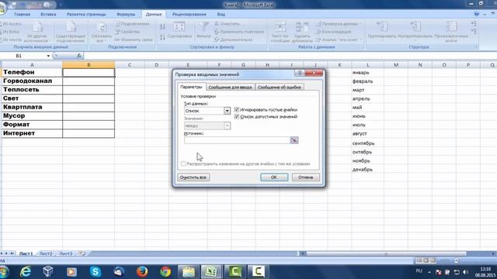Click the help question mark in dialog
The image size is (497, 279).
tap(300, 73)
